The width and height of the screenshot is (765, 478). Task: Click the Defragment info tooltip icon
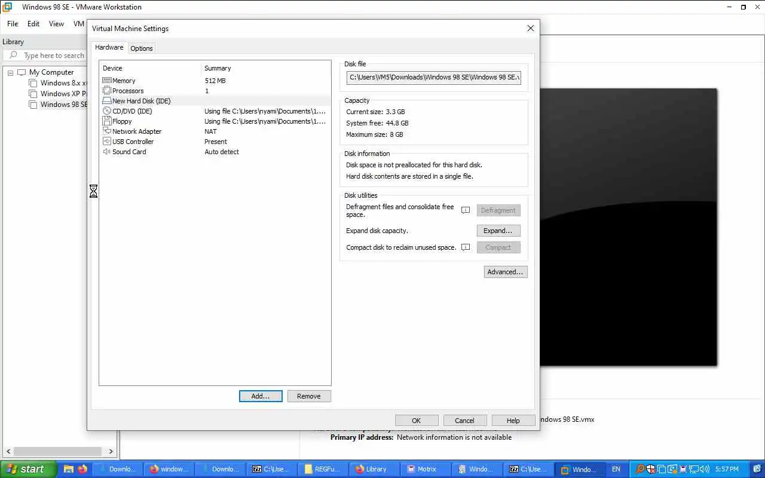coord(466,210)
